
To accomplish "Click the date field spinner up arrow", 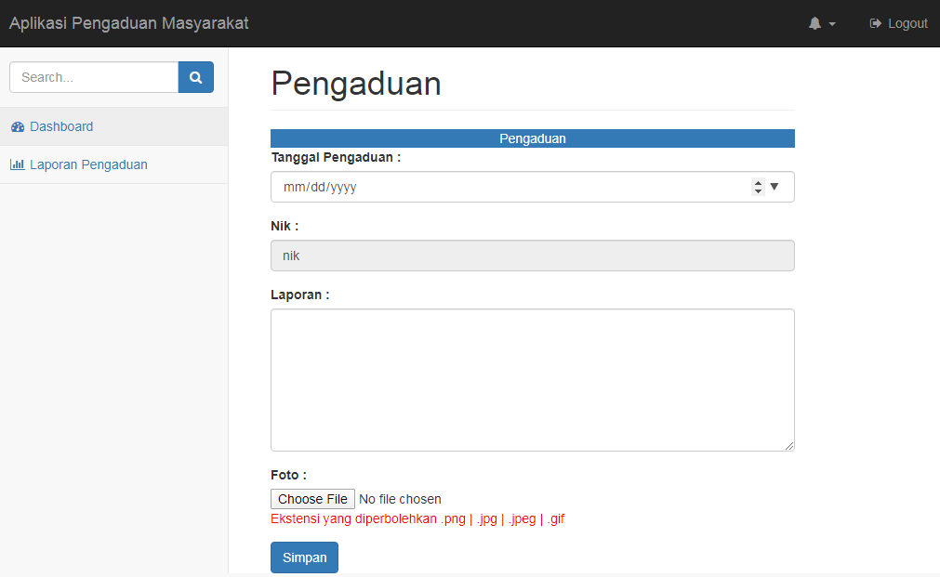I will [x=759, y=182].
